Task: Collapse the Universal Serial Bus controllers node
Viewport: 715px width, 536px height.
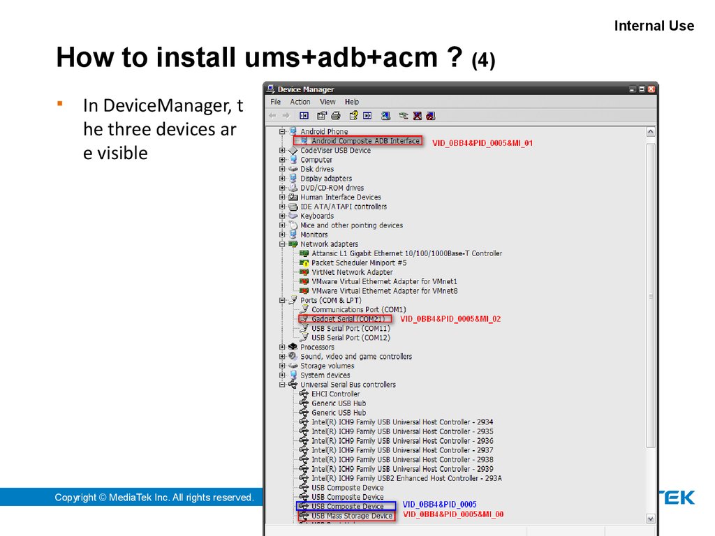Action: click(282, 385)
